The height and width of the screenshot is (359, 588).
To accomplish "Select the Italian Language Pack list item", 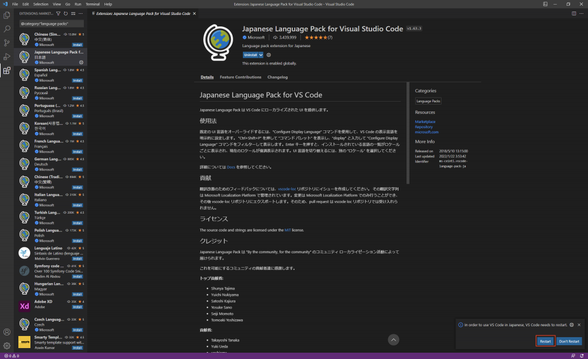I will click(51, 199).
